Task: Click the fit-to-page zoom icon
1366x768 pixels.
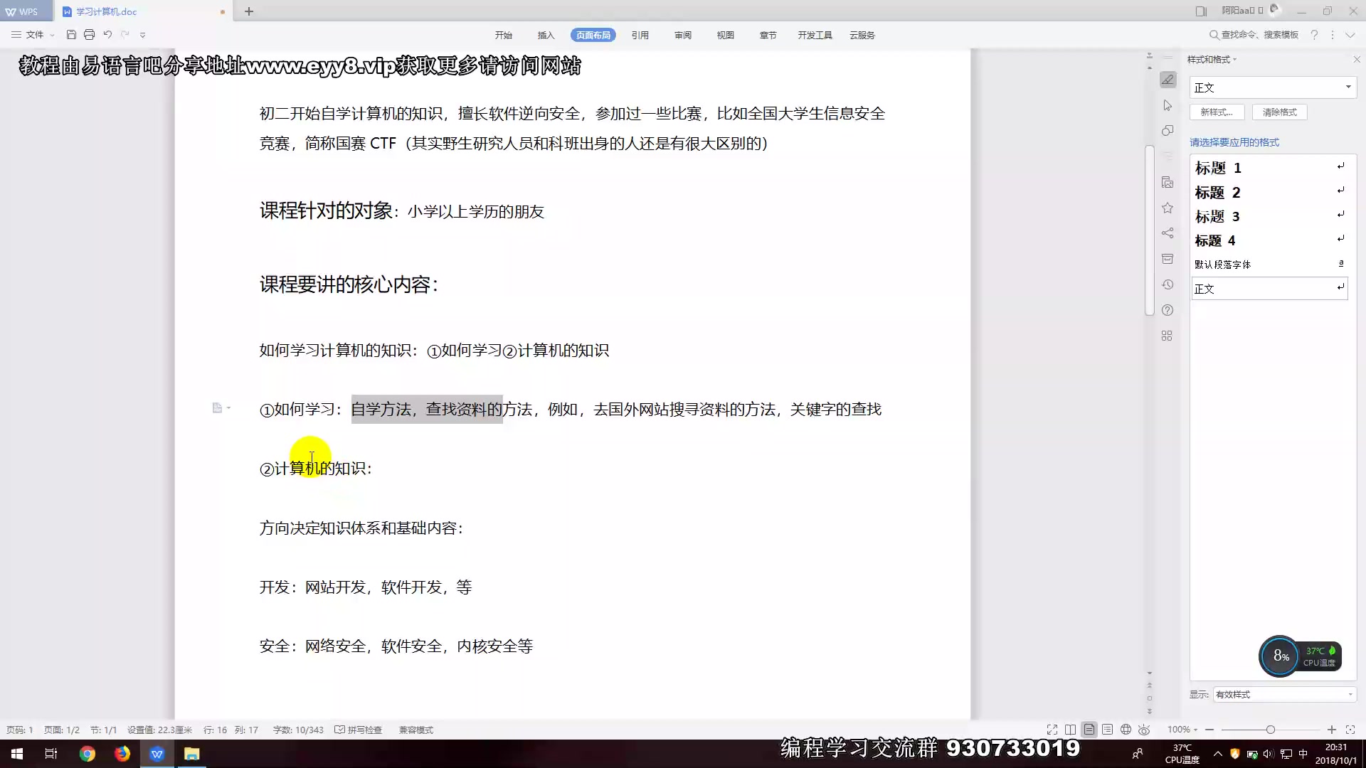Action: click(1350, 730)
